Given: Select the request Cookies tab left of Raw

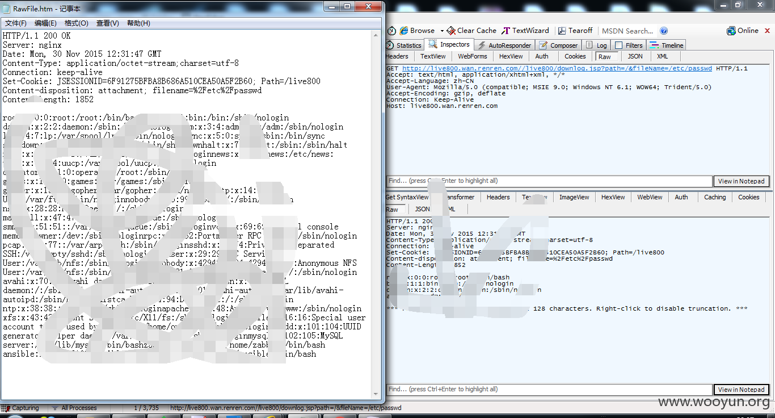Looking at the screenshot, I should (x=575, y=56).
